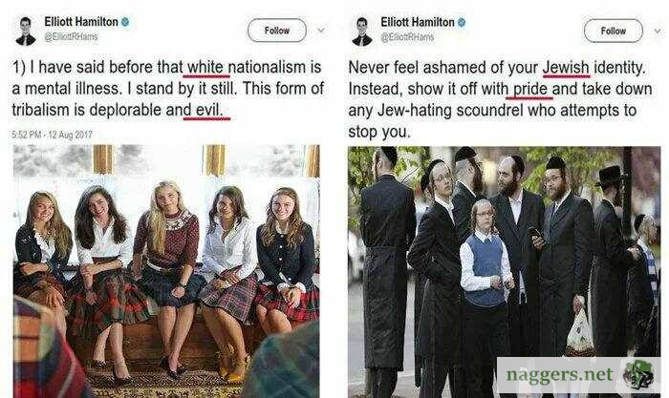Open the photo attached to the left tweet
The image size is (669, 398).
point(166,271)
